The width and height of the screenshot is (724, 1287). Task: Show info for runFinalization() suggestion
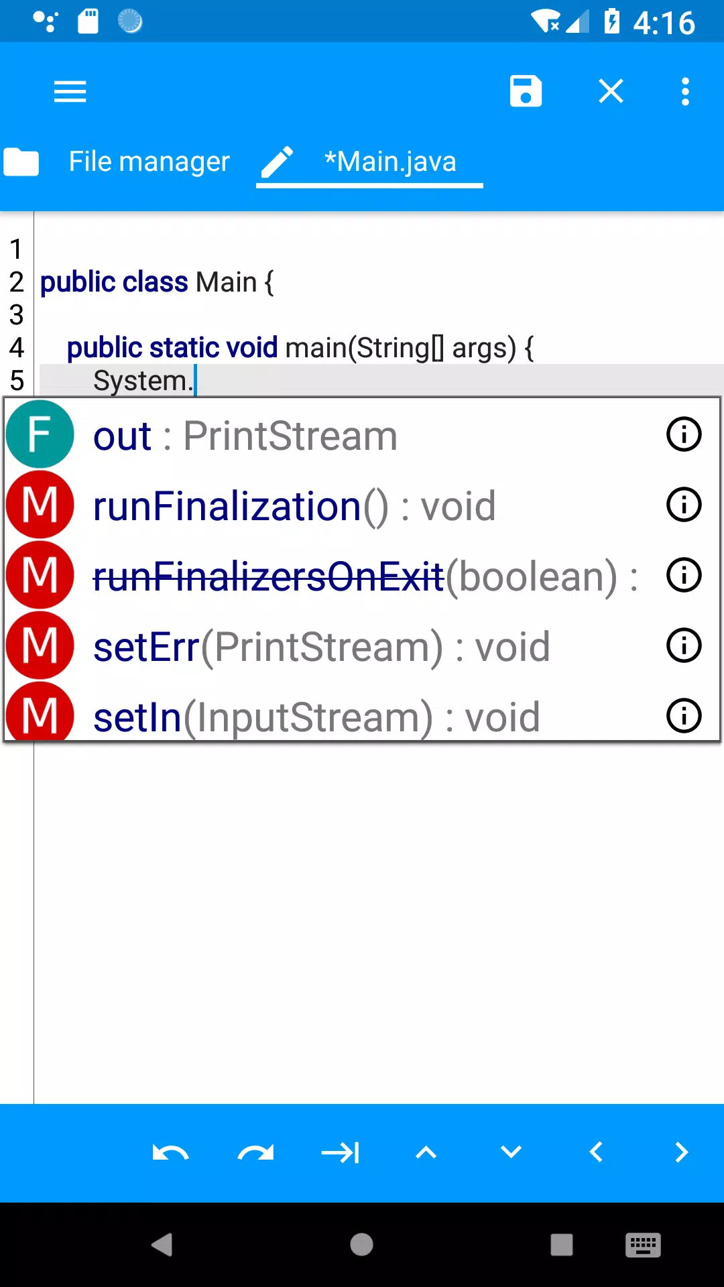point(684,505)
